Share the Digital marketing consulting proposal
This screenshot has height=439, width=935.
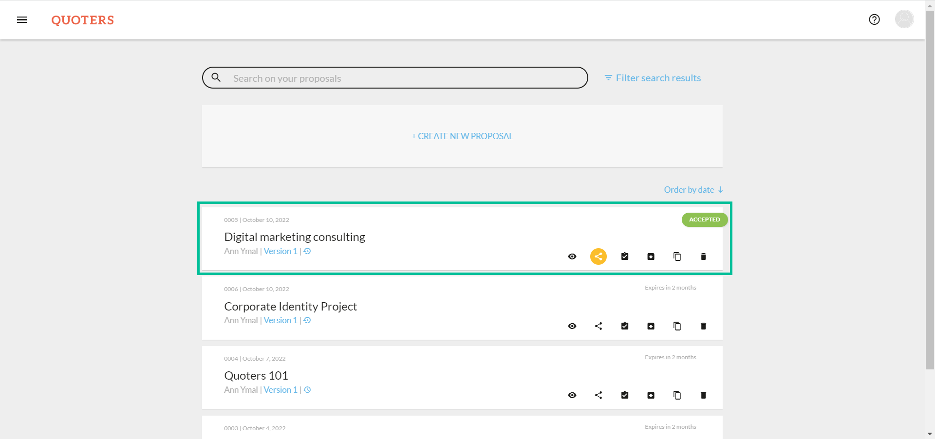[x=598, y=256]
